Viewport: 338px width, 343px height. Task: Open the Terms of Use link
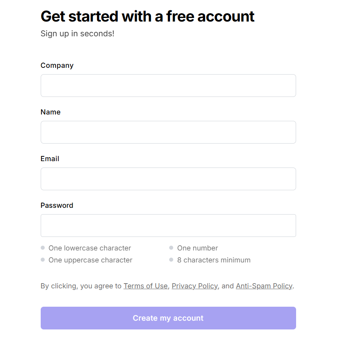(x=145, y=286)
